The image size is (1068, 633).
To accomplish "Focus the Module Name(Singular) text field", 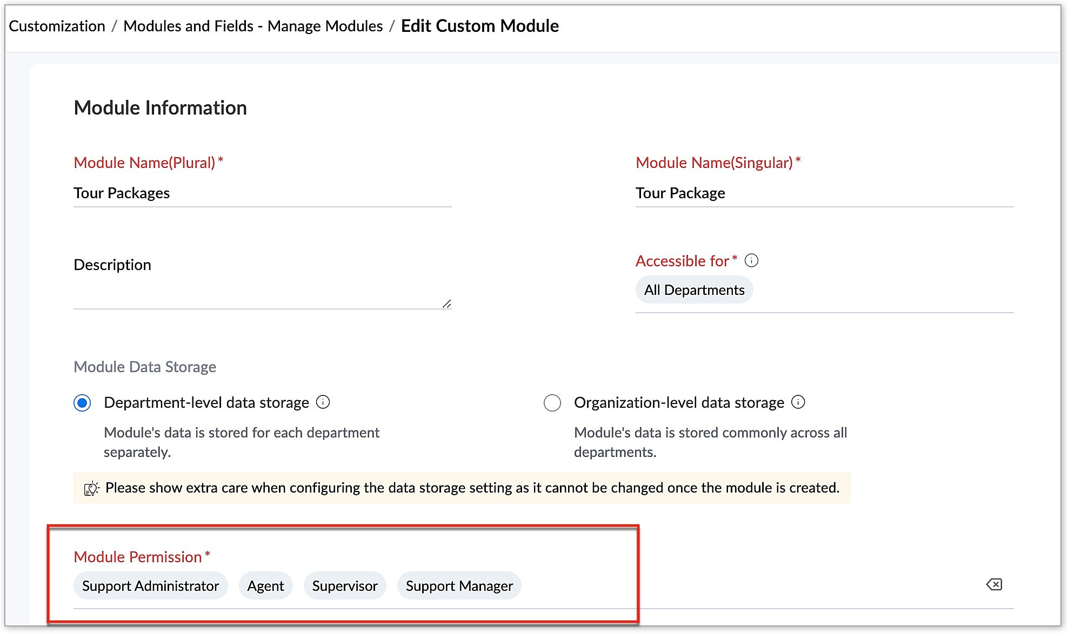I will [824, 193].
